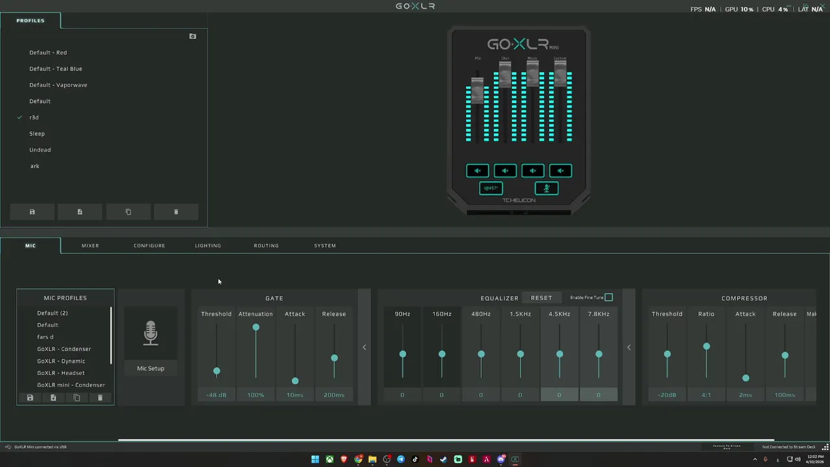Click the 4.5KHz equalizer slider handle
This screenshot has width=830, height=467.
click(x=560, y=354)
